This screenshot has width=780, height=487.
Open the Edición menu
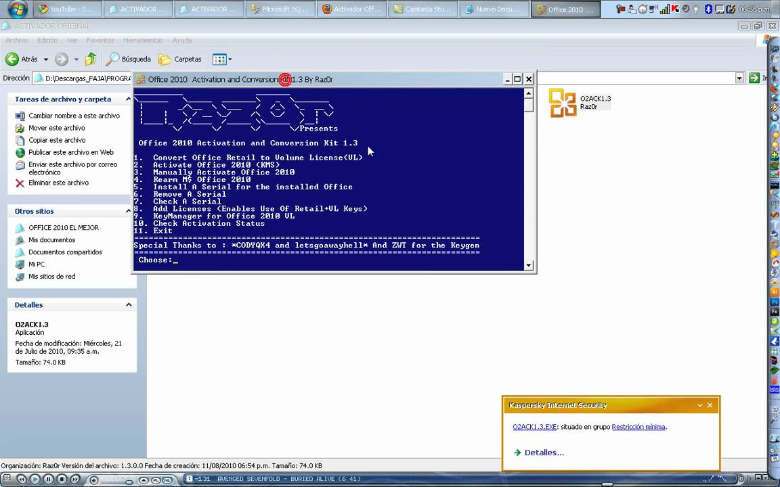47,41
